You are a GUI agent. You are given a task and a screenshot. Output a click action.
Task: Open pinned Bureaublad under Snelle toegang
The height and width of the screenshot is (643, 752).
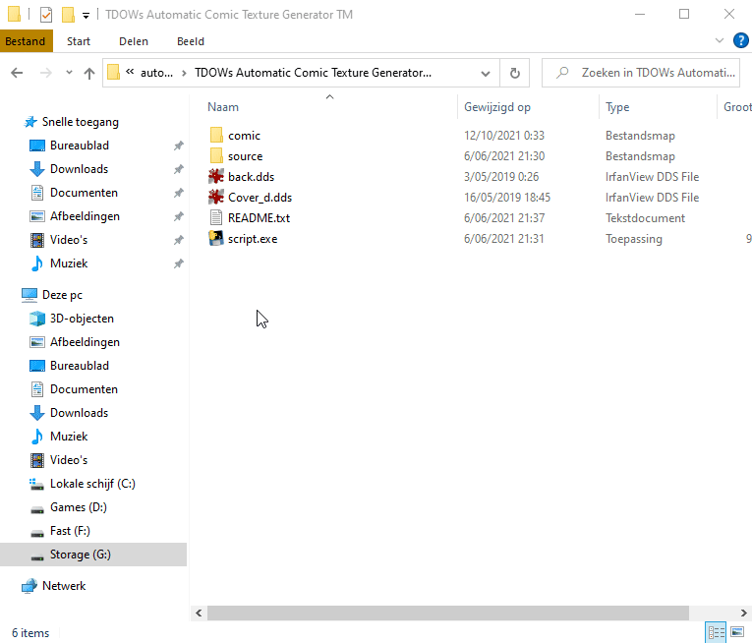80,146
